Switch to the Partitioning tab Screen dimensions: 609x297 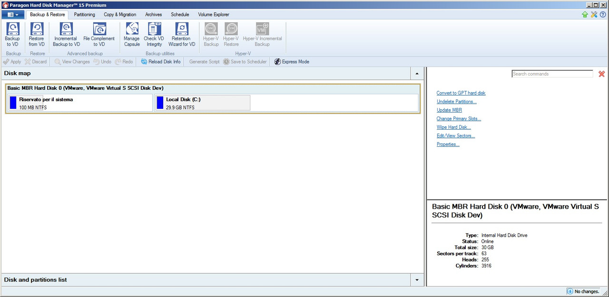(x=85, y=15)
